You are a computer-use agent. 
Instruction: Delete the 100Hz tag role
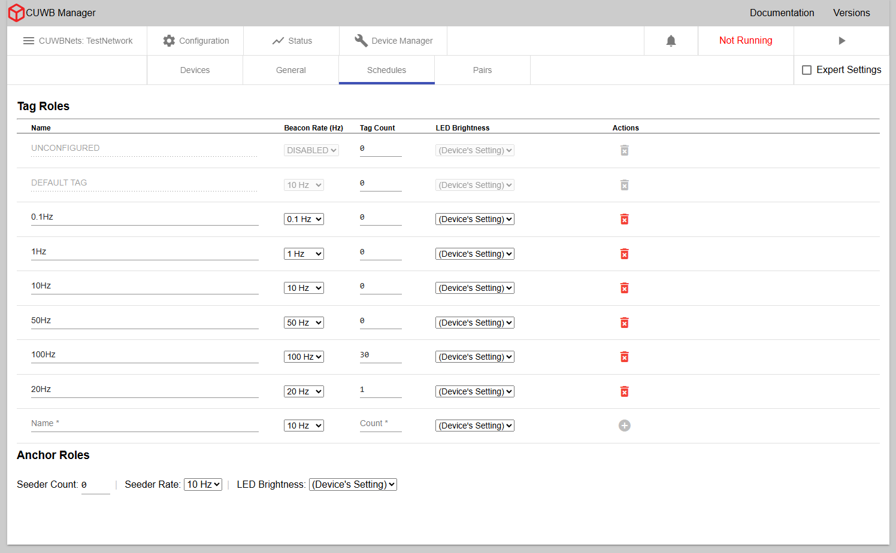point(624,357)
